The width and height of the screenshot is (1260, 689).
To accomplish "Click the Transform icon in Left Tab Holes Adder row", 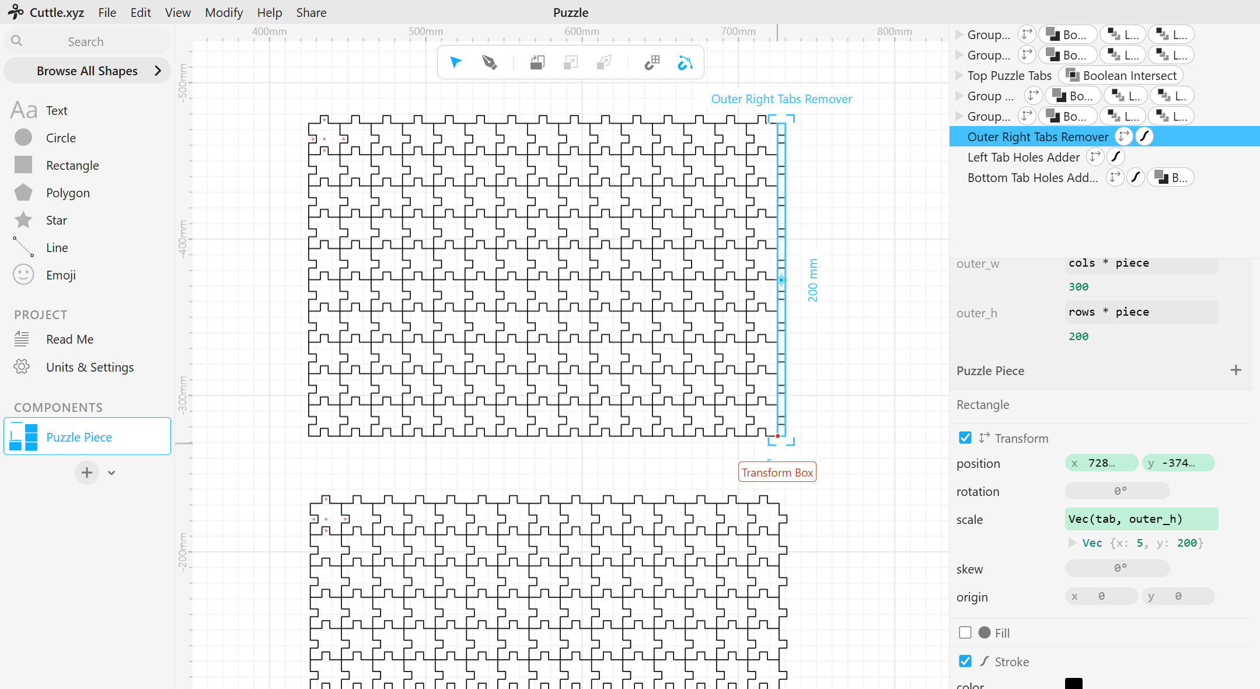I will tap(1095, 157).
